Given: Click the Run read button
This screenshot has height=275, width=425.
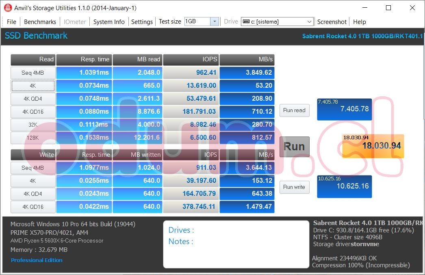Looking at the screenshot, I should click(294, 110).
